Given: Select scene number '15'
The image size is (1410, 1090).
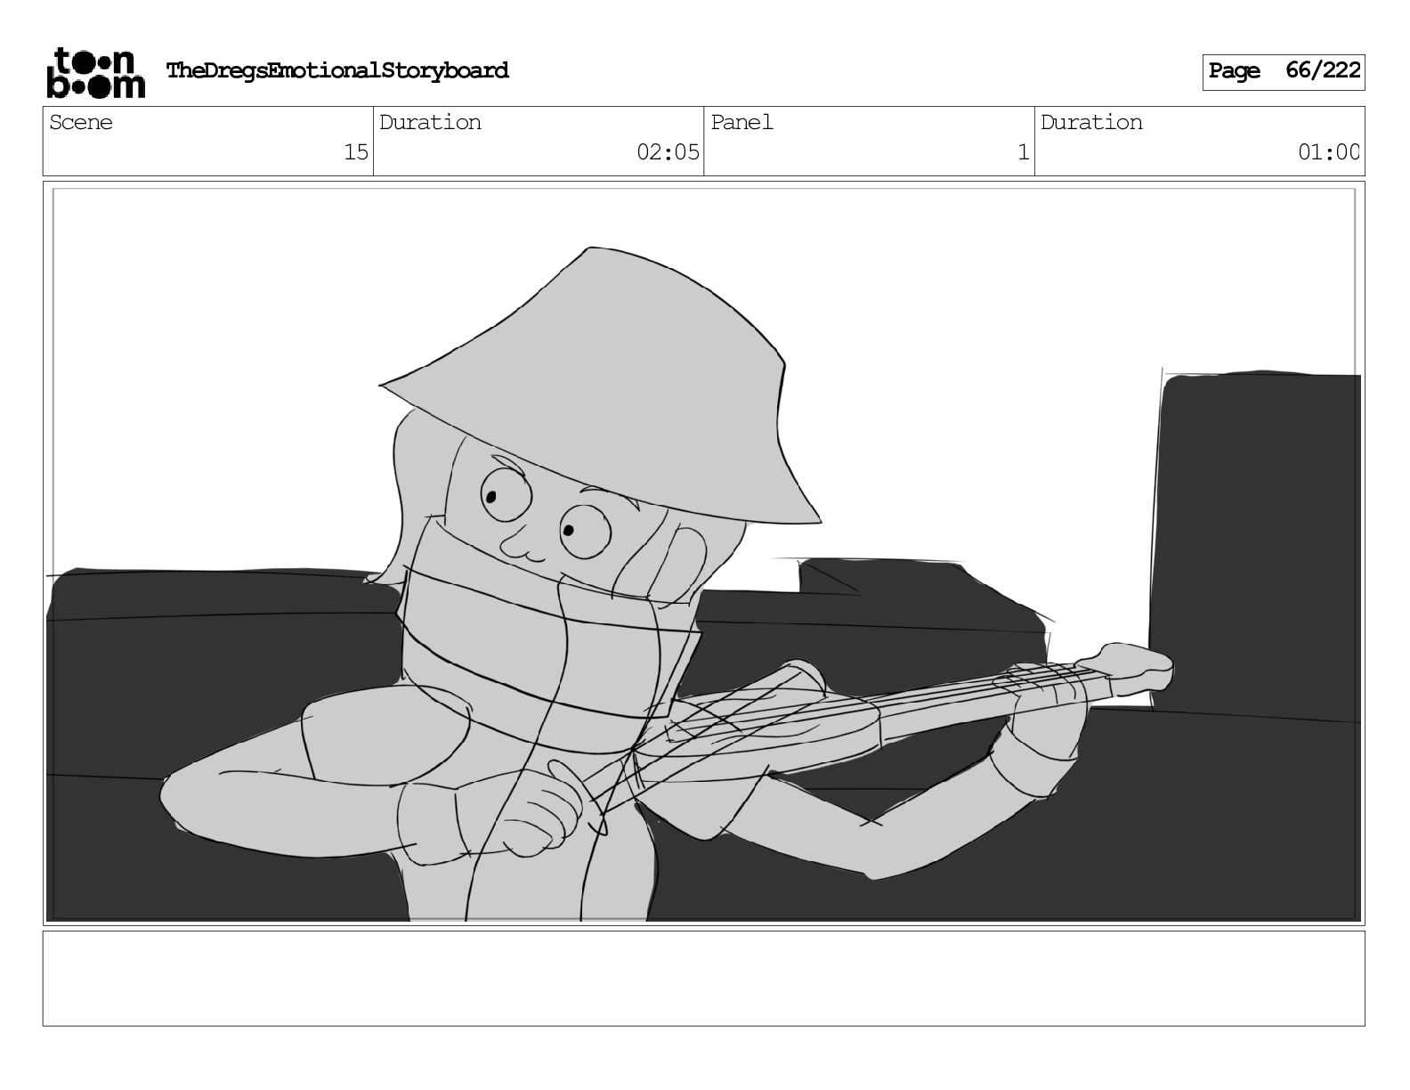Looking at the screenshot, I should coord(356,152).
